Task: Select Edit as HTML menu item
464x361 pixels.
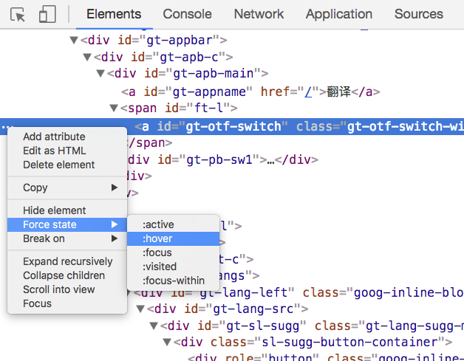Action: 54,151
